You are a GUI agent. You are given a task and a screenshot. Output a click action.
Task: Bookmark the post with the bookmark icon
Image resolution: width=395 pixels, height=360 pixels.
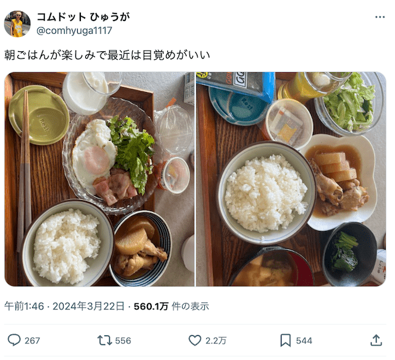(x=285, y=341)
